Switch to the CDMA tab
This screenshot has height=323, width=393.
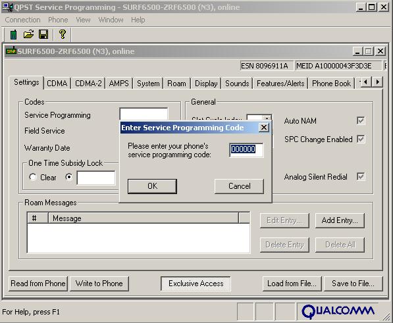click(57, 84)
